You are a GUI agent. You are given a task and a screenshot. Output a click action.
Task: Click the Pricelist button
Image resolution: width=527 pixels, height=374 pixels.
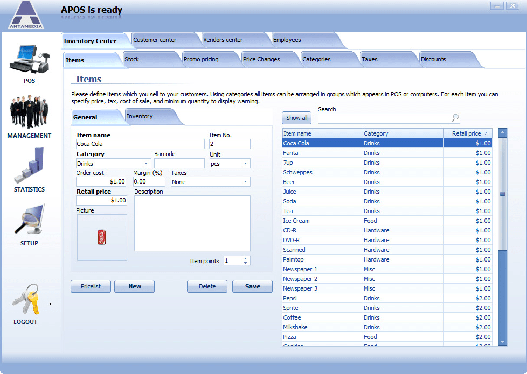pyautogui.click(x=91, y=286)
